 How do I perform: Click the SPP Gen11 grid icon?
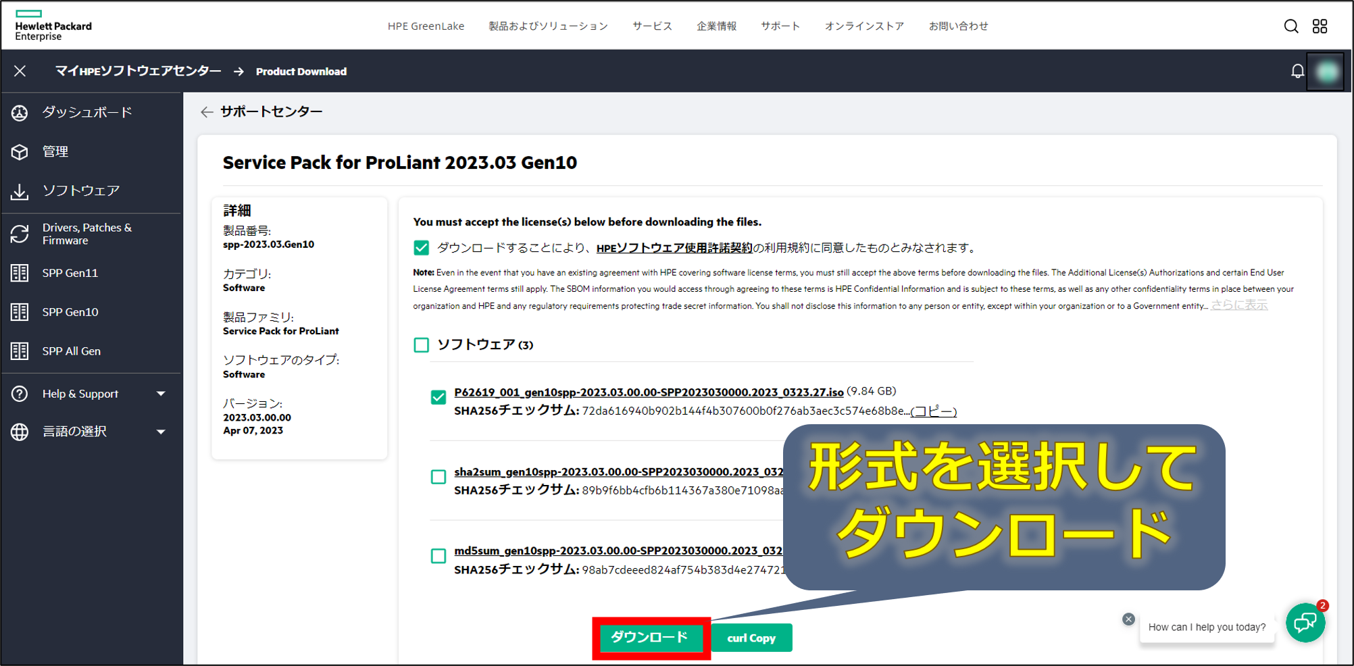20,273
